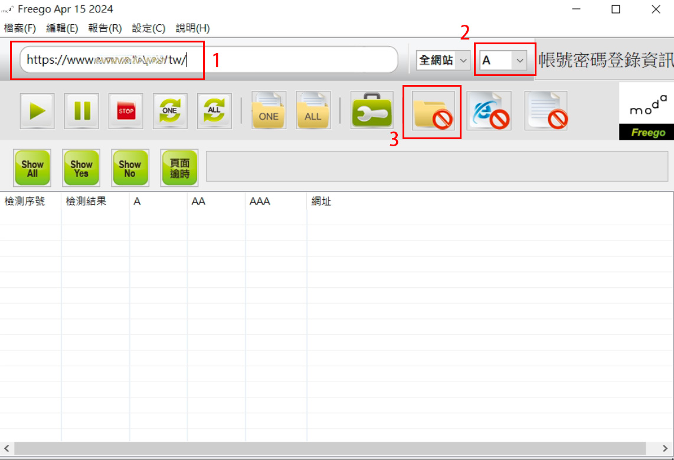This screenshot has height=460, width=674.
Task: Open the 設定(C) menu
Action: [x=149, y=28]
